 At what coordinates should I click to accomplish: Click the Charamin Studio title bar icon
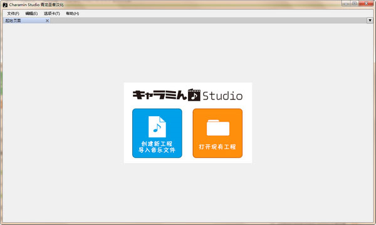click(x=5, y=5)
